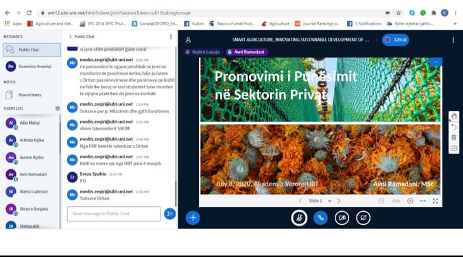The width and height of the screenshot is (463, 257).
Task: Select user Avni Ramadani in list
Action: pyautogui.click(x=29, y=174)
